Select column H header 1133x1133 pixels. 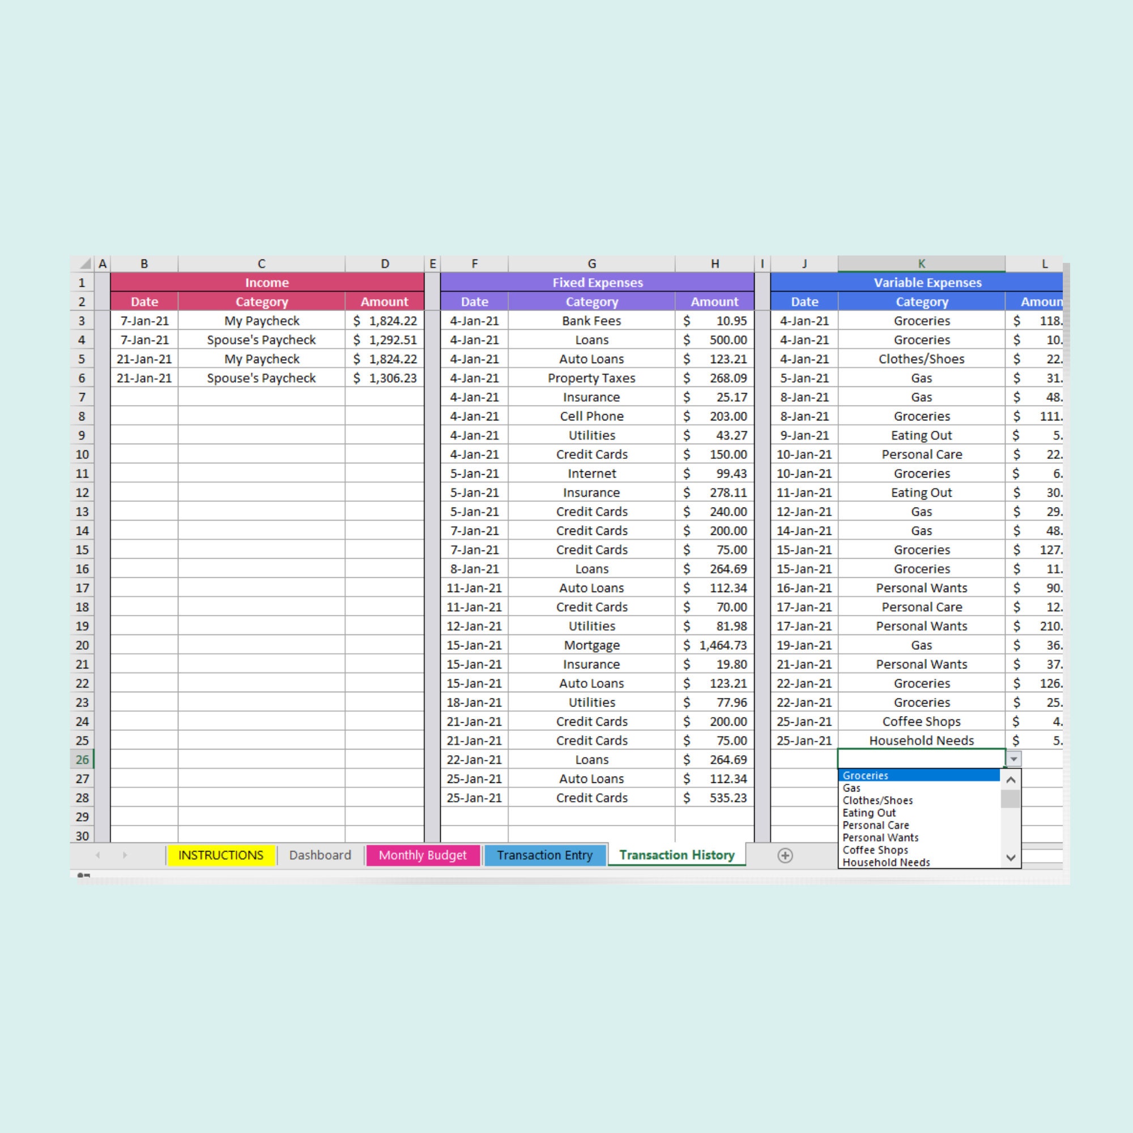(x=715, y=264)
